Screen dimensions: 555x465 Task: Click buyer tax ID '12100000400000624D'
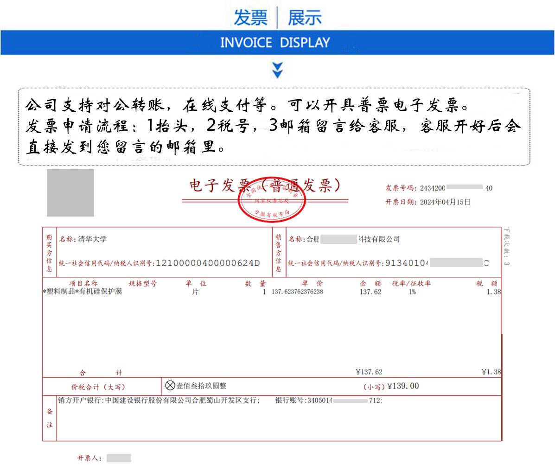click(208, 263)
